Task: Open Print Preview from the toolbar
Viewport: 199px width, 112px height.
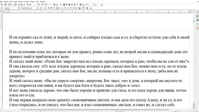Action: [24, 4]
